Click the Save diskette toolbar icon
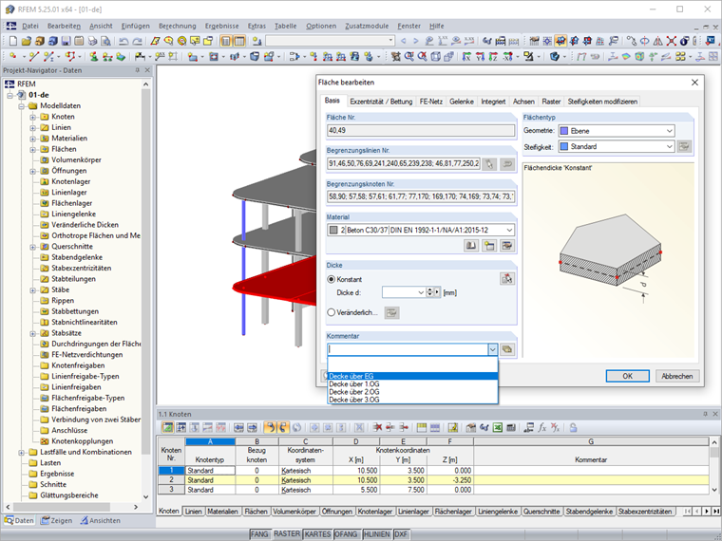This screenshot has height=541, width=722. [x=66, y=42]
